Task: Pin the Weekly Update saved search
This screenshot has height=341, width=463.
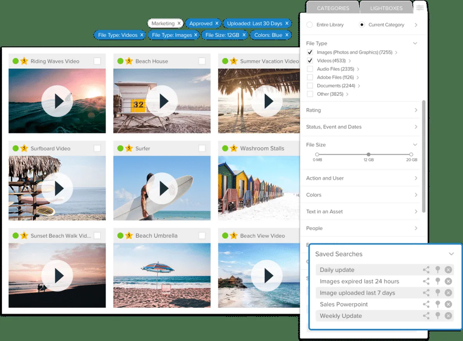Action: pos(438,316)
